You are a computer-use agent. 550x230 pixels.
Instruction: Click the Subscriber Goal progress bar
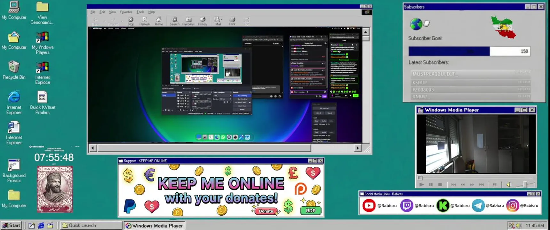click(x=469, y=51)
